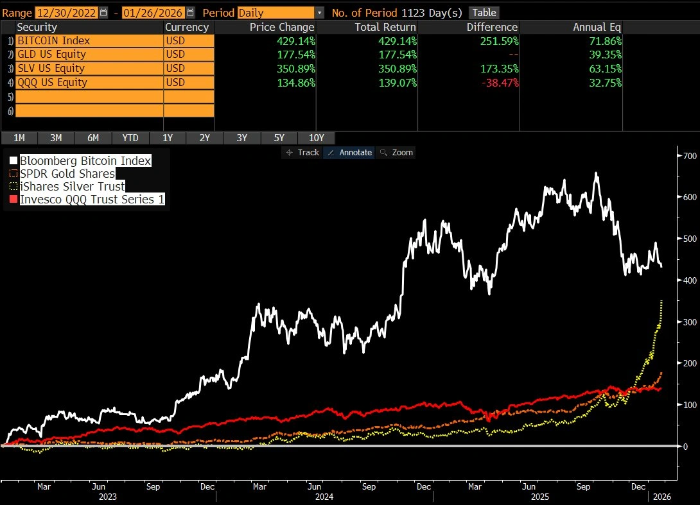Click the 2Y range tab

coord(205,137)
